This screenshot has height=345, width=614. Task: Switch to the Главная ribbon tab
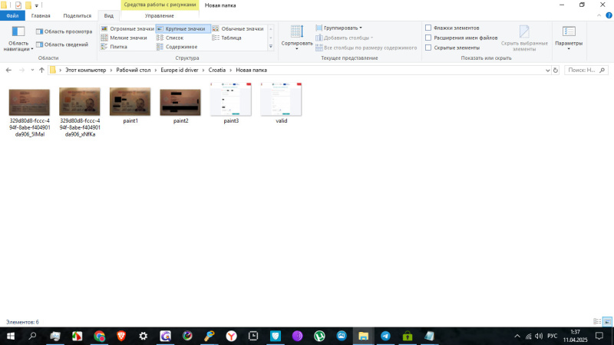click(x=41, y=15)
